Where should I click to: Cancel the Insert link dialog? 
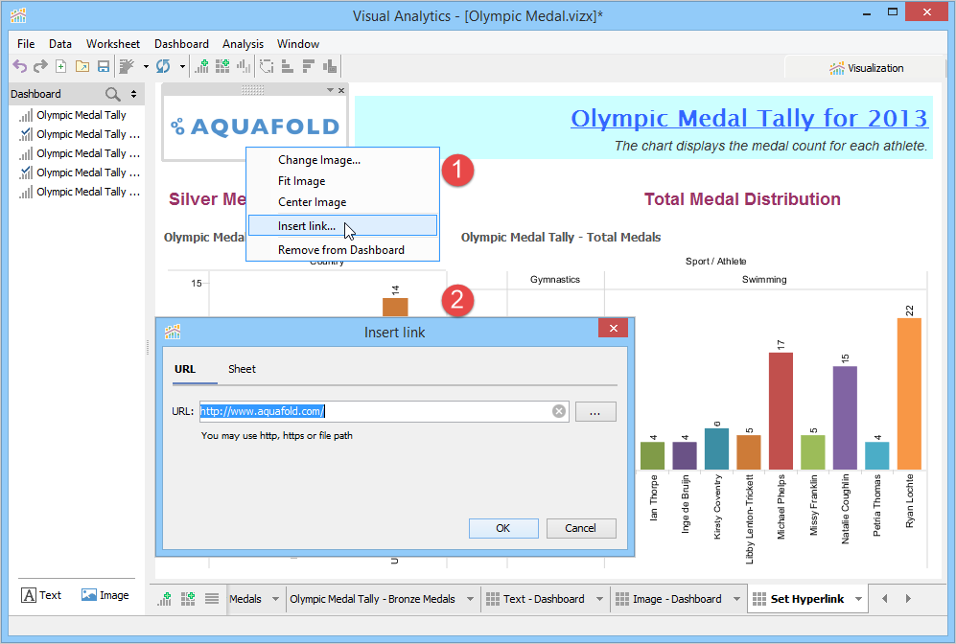580,528
